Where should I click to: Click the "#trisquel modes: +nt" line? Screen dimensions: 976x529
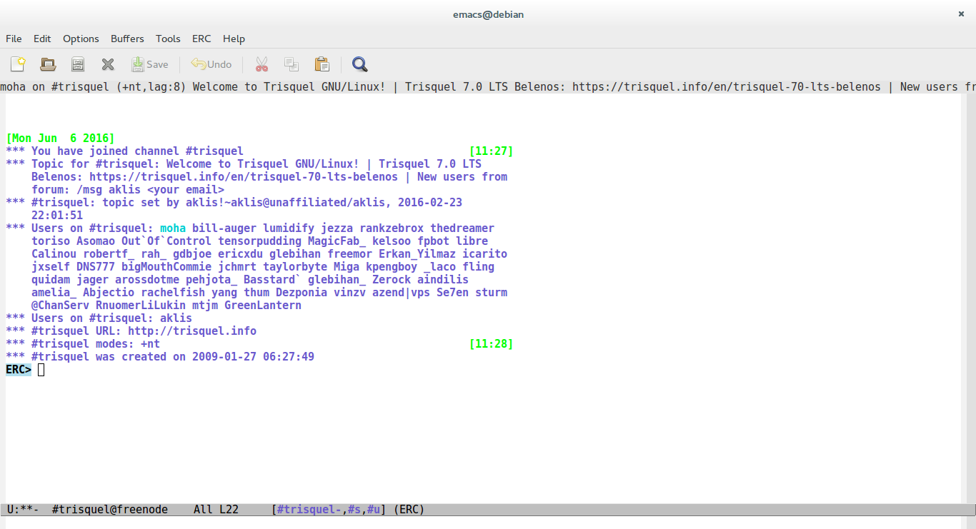tap(83, 344)
